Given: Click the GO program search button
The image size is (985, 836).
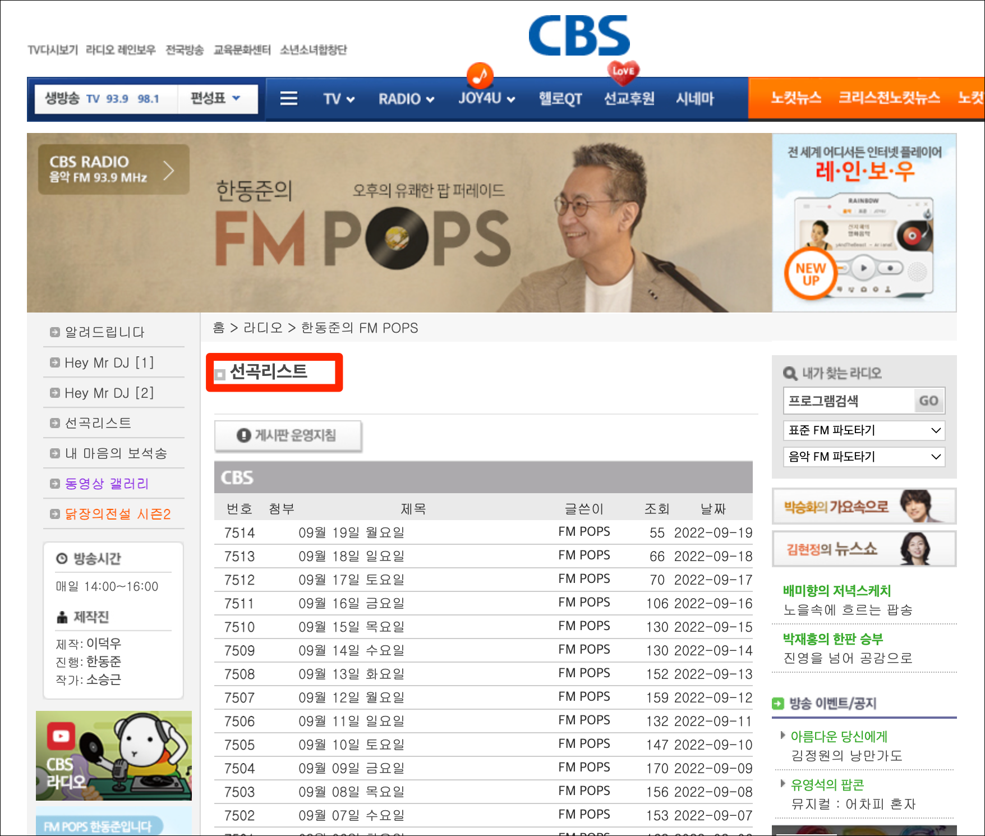Looking at the screenshot, I should pos(929,401).
